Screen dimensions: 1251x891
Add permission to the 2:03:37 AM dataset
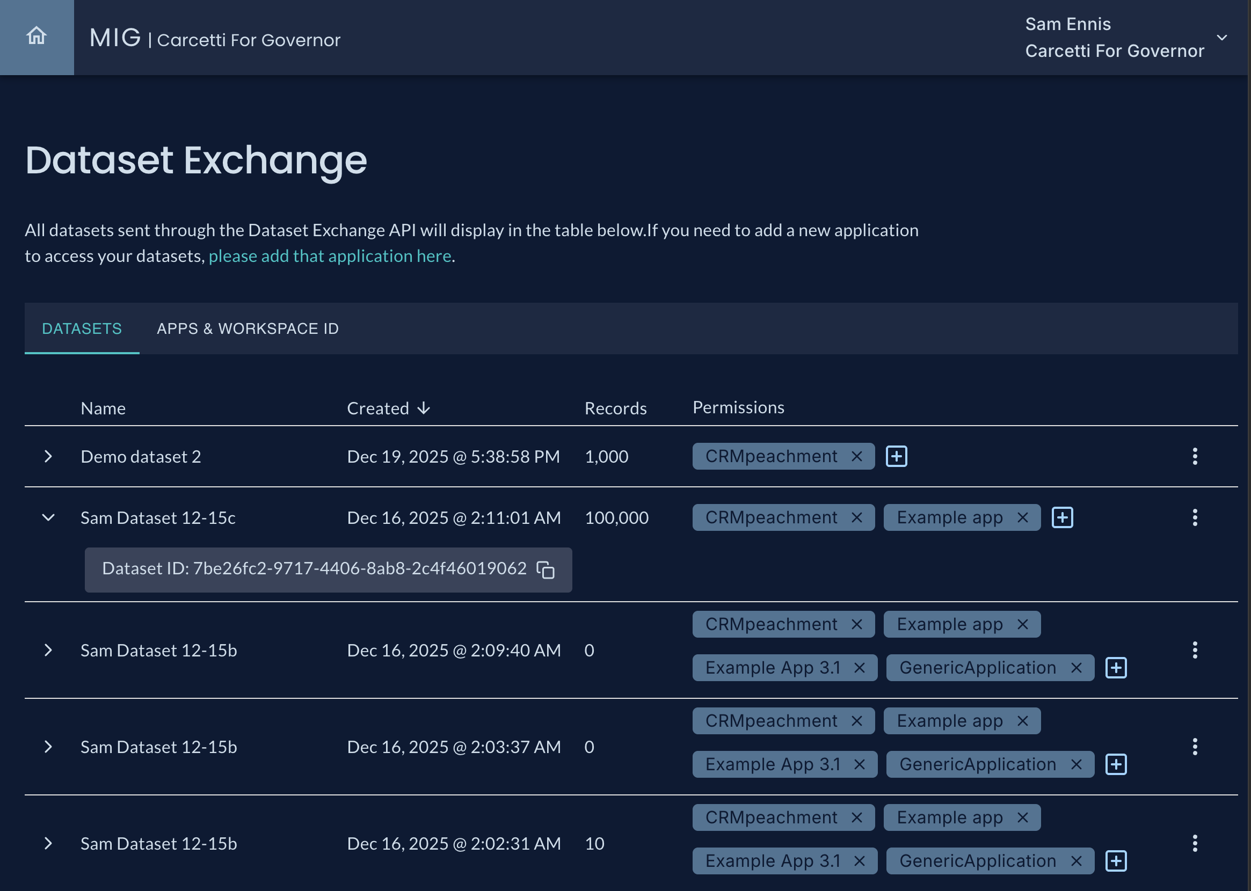[x=1116, y=764]
